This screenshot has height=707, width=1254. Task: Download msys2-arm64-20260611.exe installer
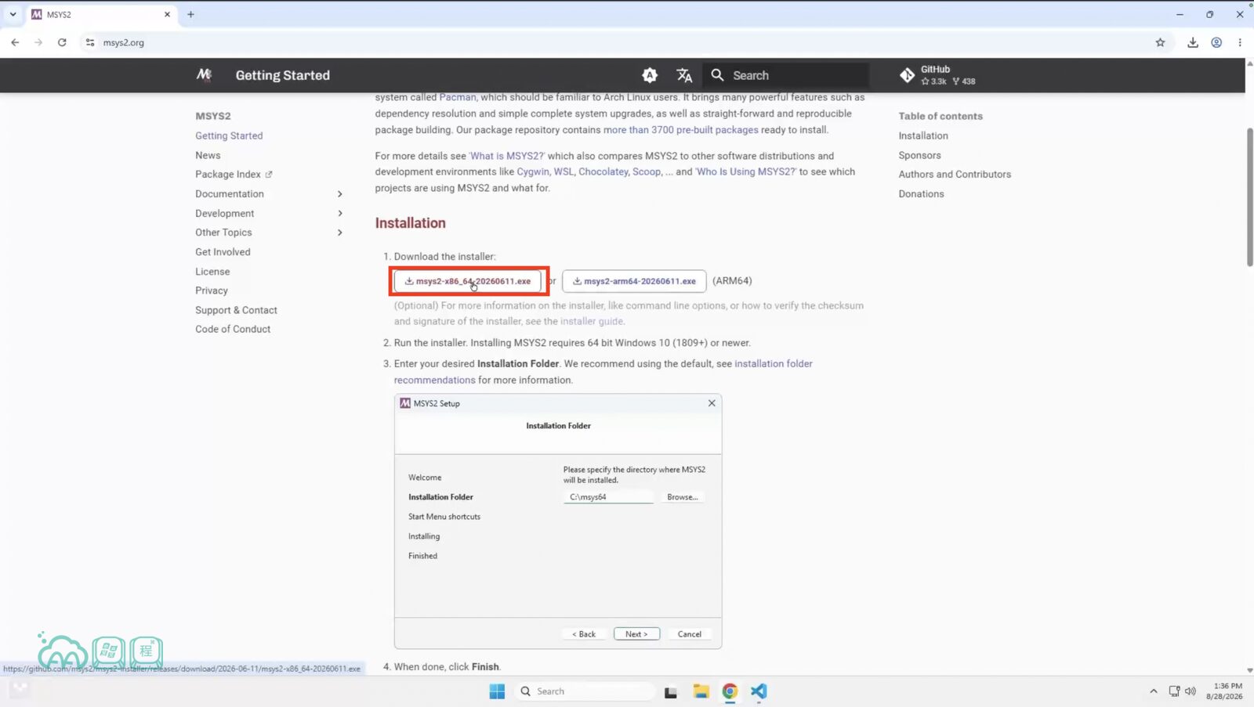pyautogui.click(x=634, y=281)
